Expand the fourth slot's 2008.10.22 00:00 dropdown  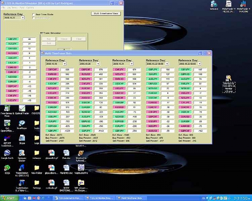tap(167, 64)
